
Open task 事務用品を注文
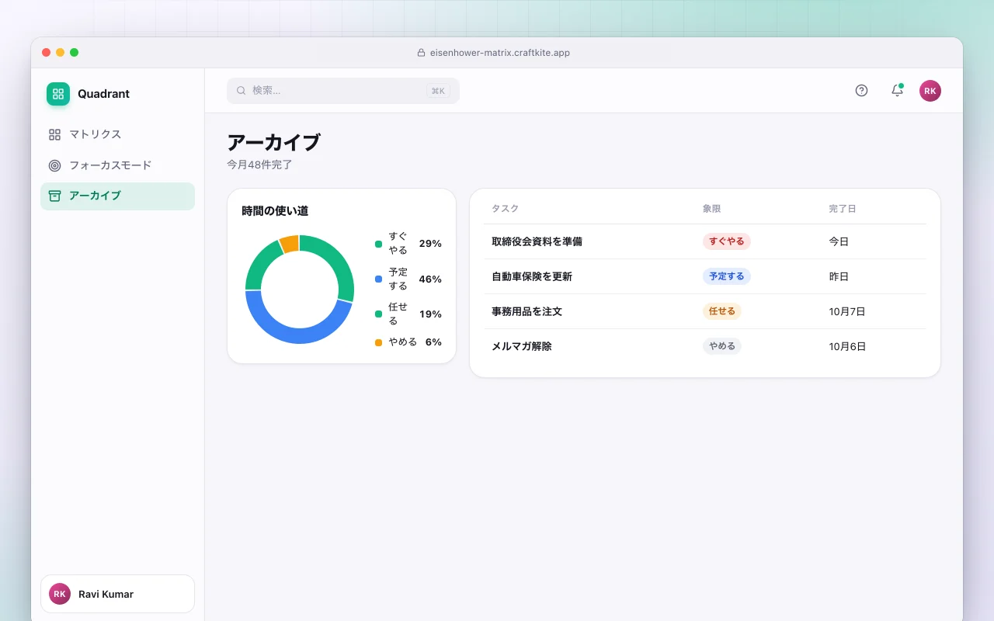[527, 311]
